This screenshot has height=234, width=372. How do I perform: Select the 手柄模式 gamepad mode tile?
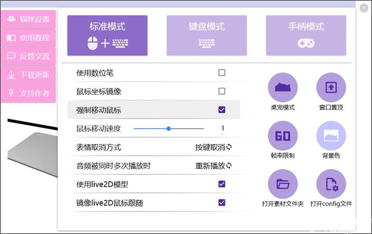tap(306, 35)
